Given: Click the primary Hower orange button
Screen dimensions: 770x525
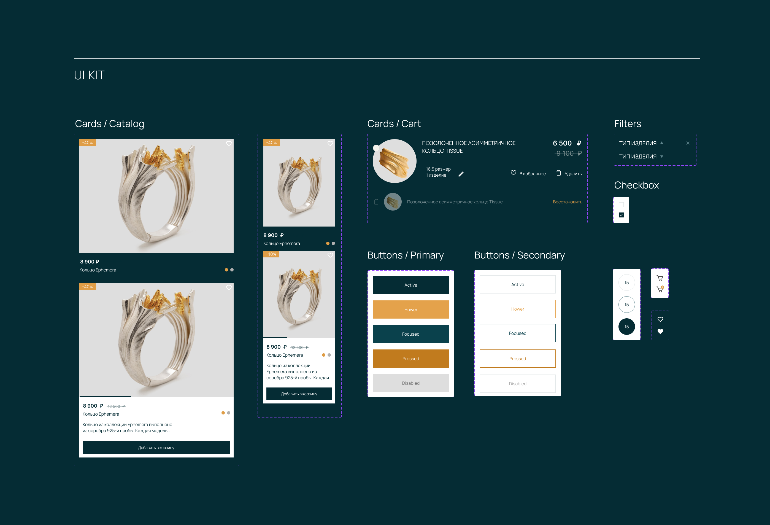Looking at the screenshot, I should point(410,309).
